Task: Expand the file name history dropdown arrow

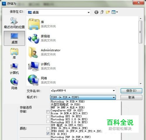Action: [x=114, y=91]
